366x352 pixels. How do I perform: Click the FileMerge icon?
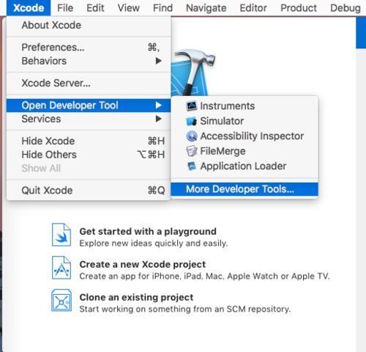tap(192, 151)
